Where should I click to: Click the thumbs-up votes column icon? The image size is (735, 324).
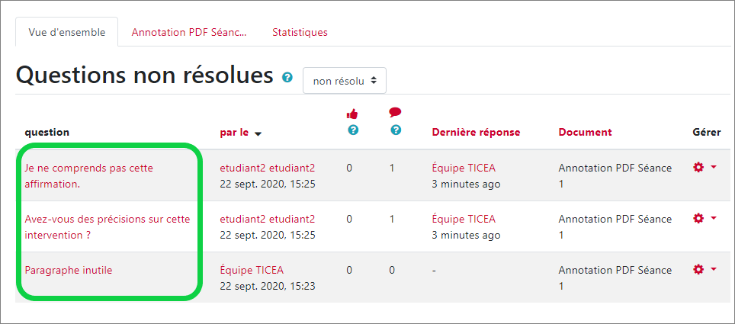coord(352,114)
